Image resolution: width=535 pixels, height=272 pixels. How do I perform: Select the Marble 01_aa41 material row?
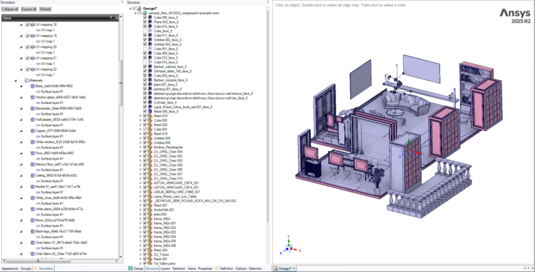[57, 187]
